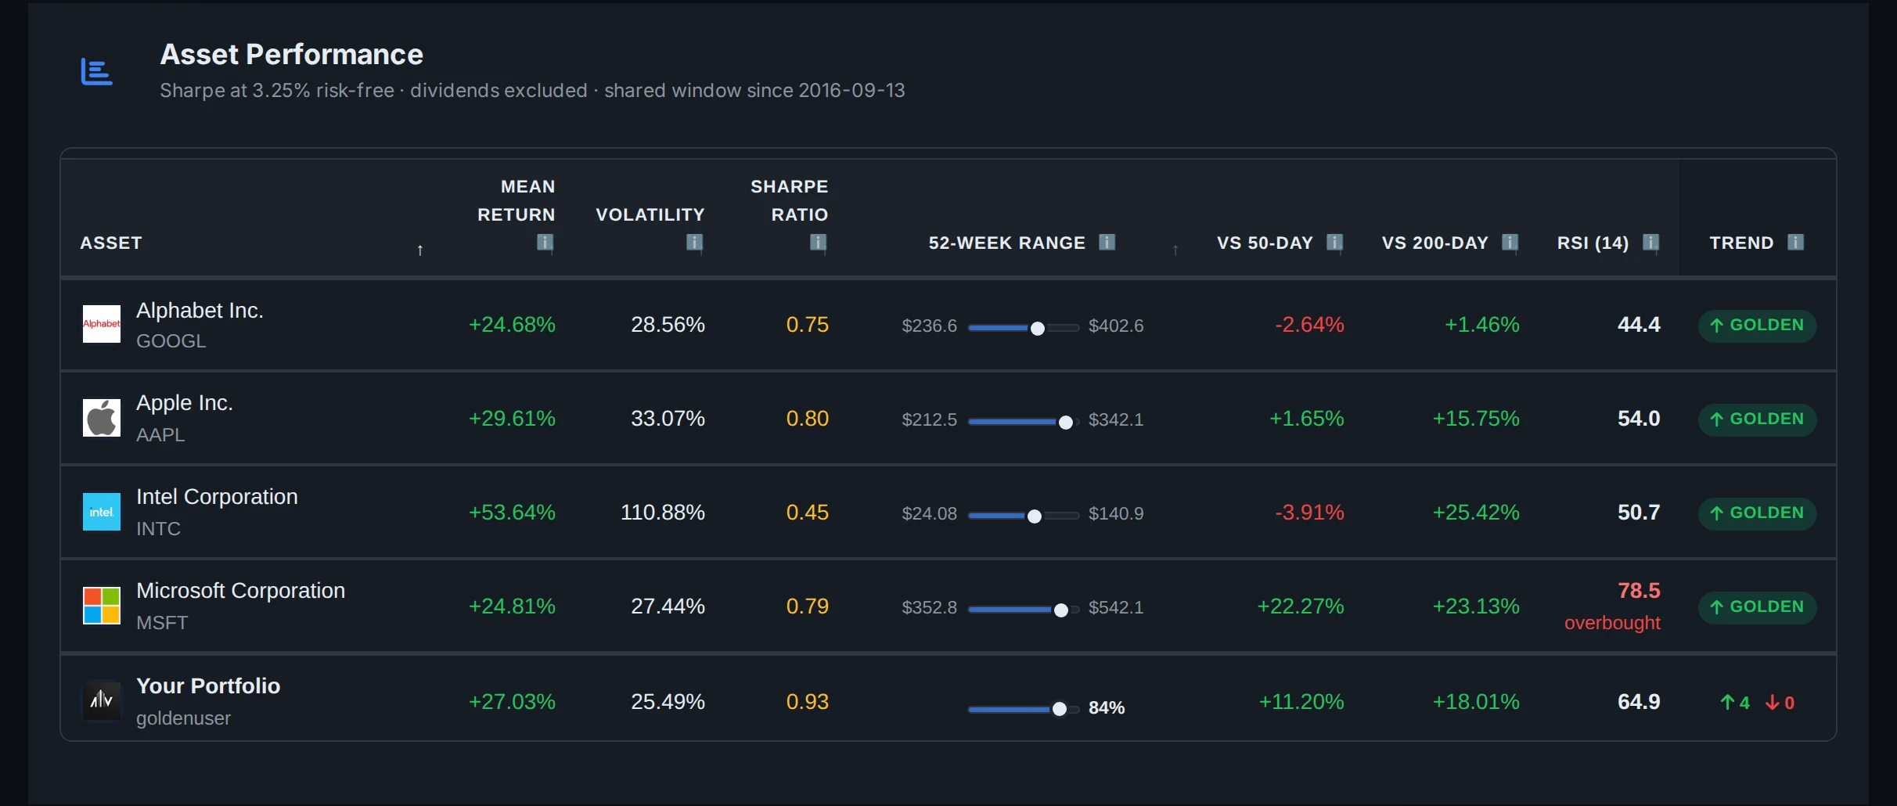Open VS 50-Day info icon
This screenshot has height=806, width=1897.
click(1335, 243)
